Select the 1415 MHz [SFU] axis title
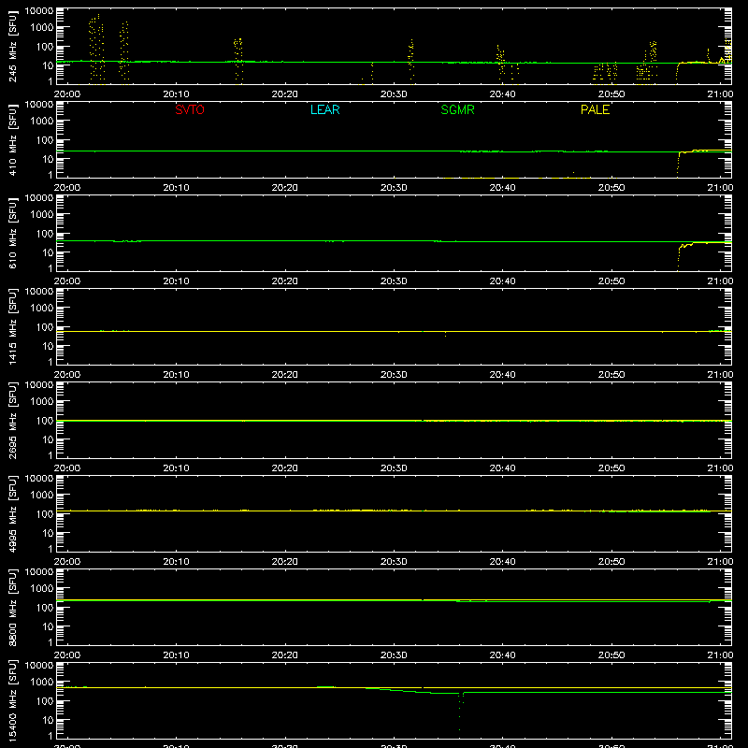Image resolution: width=748 pixels, height=748 pixels. tap(12, 326)
